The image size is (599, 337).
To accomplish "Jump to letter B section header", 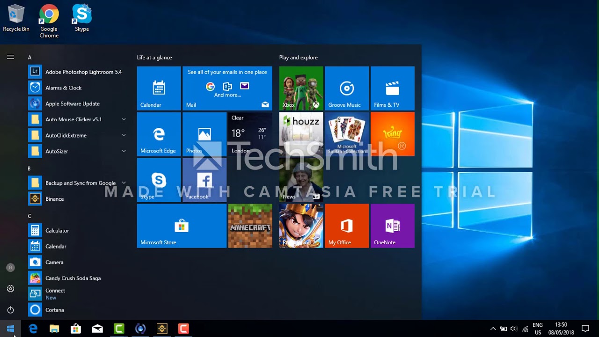I will [29, 168].
